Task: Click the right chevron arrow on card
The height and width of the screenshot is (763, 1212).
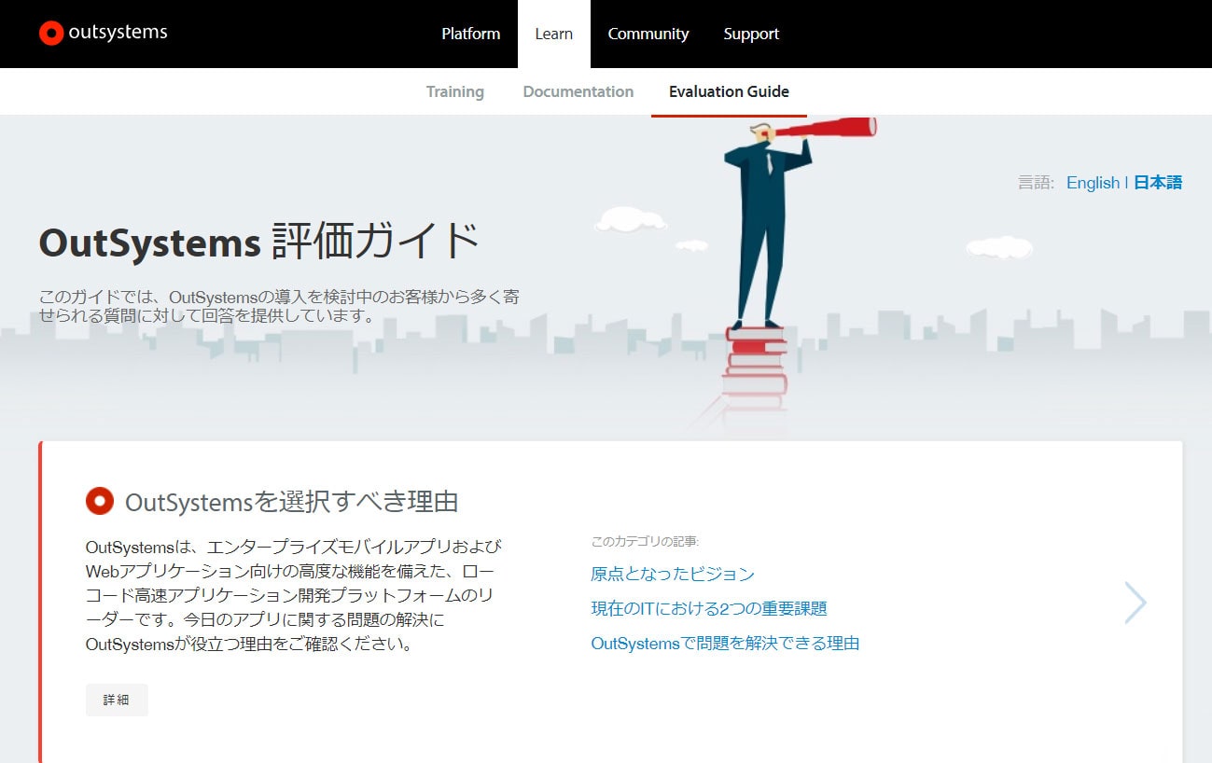Action: (1135, 603)
